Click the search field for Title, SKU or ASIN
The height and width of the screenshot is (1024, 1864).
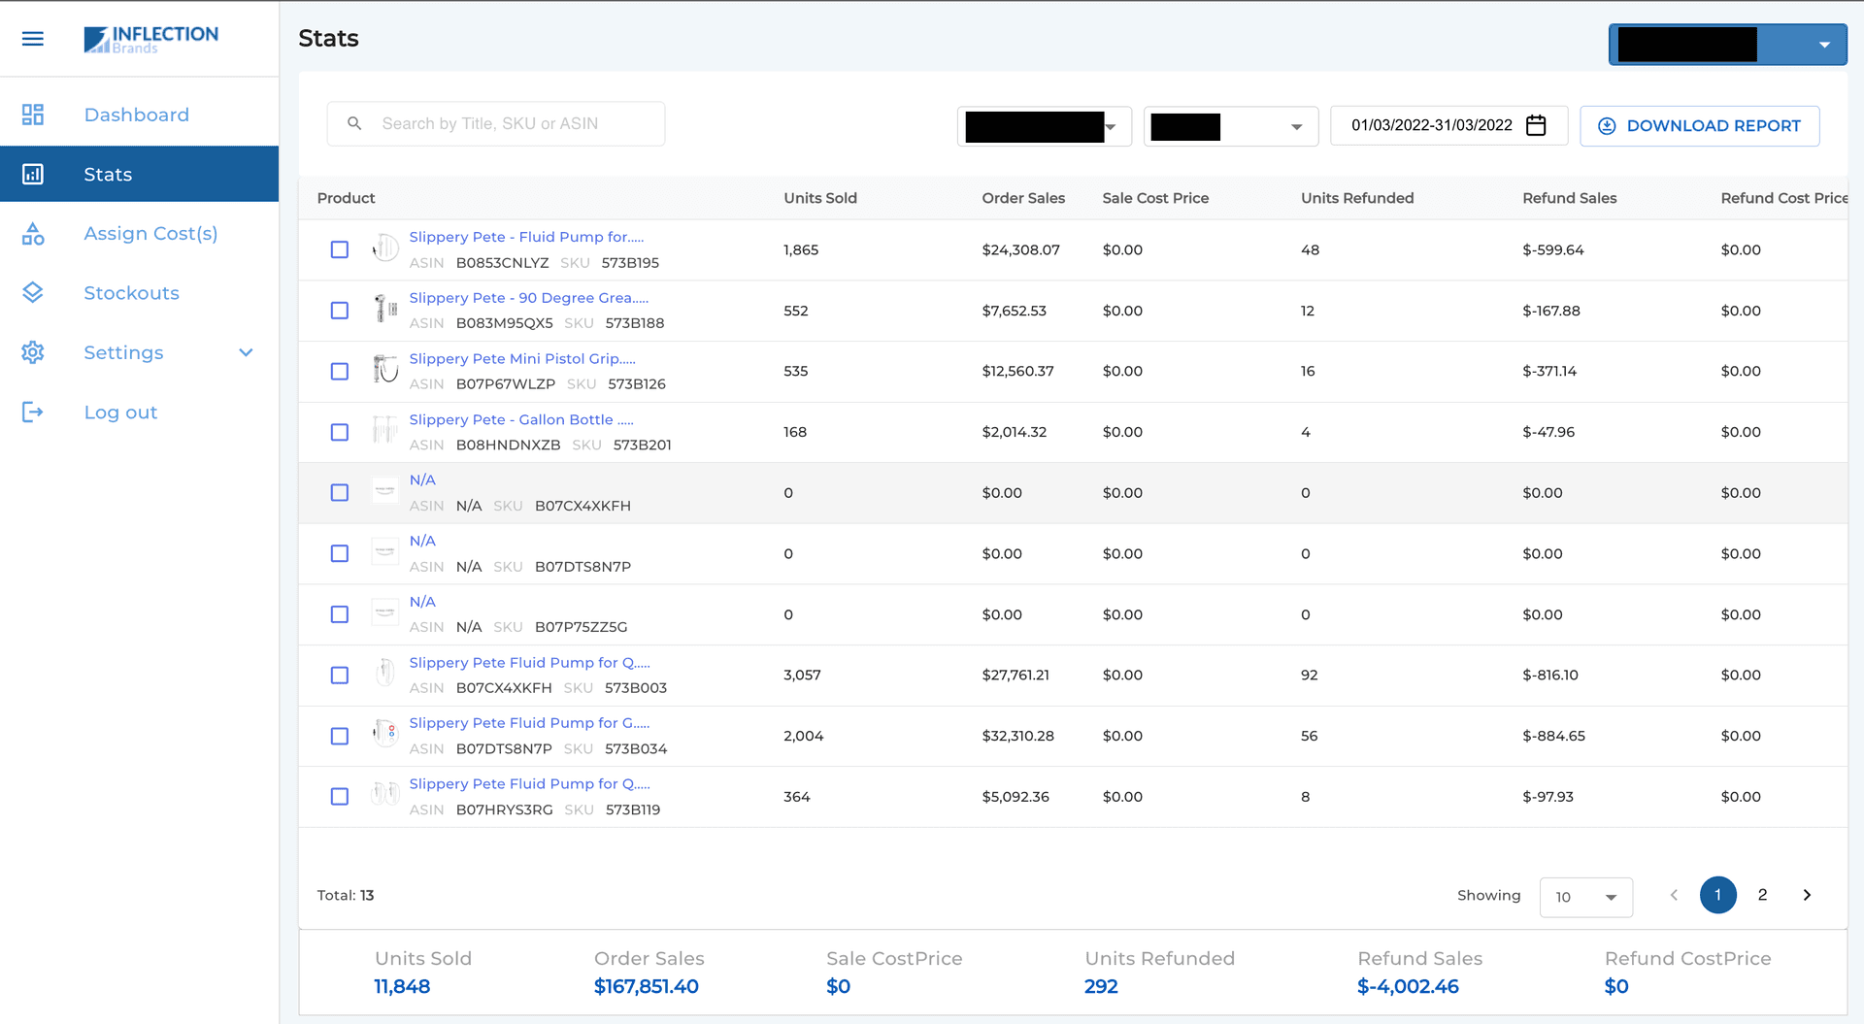click(x=495, y=123)
